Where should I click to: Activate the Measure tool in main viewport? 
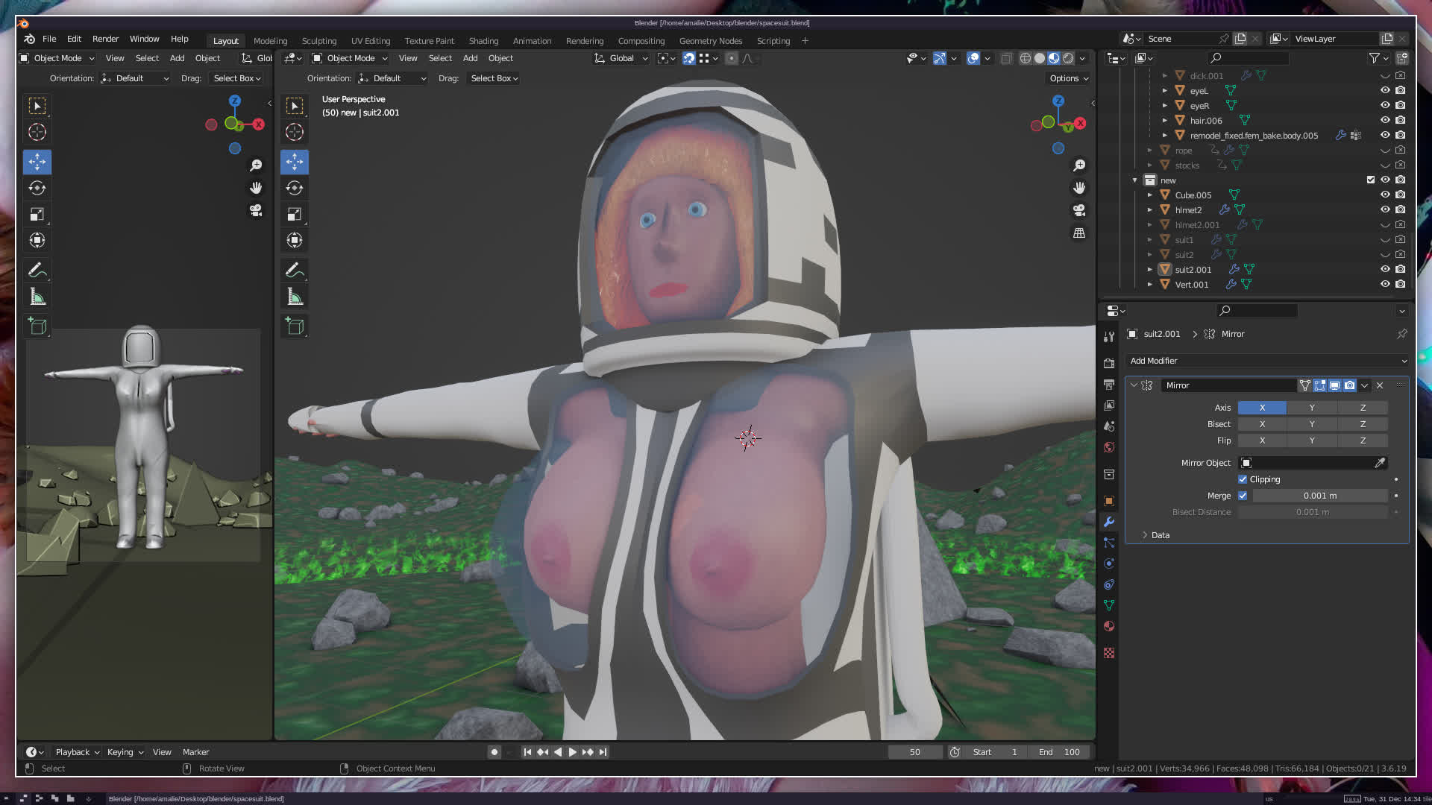pyautogui.click(x=295, y=297)
